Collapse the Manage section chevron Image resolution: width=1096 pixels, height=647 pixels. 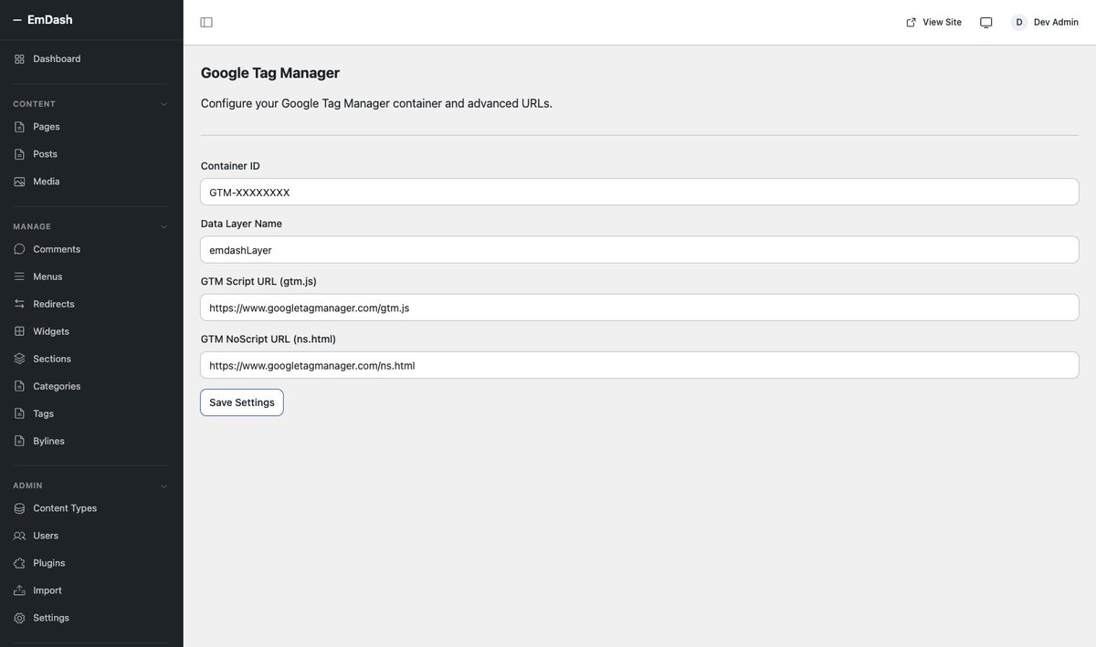[x=164, y=226]
